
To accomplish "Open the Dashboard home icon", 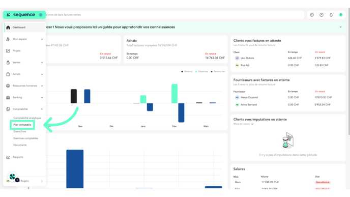I will tap(8, 27).
